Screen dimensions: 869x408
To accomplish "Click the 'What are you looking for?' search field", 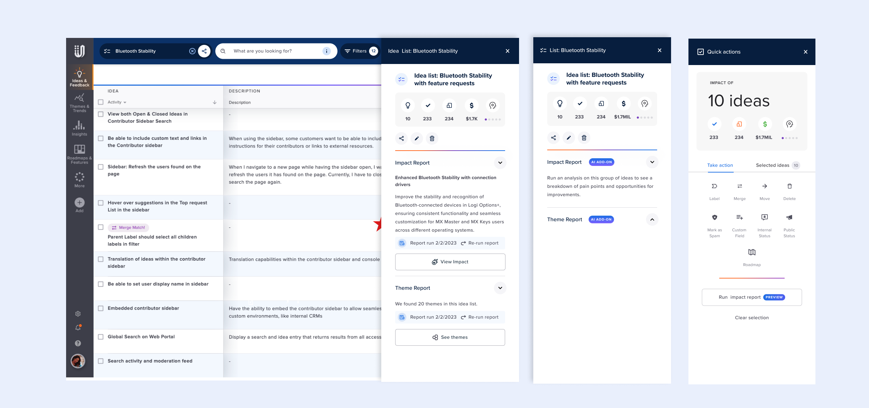I will (x=276, y=51).
